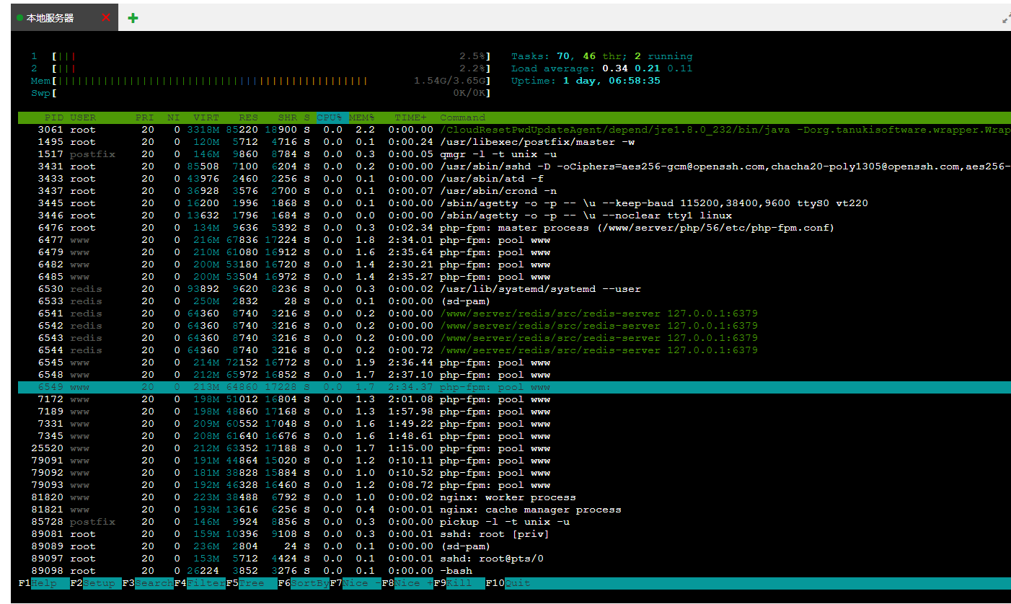This screenshot has height=604, width=1011.
Task: Sort by the MEM% column header
Action: (362, 117)
